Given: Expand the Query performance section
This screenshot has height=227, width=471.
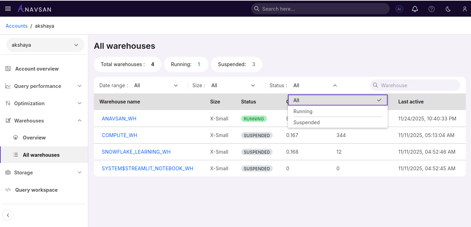Looking at the screenshot, I should tap(44, 86).
